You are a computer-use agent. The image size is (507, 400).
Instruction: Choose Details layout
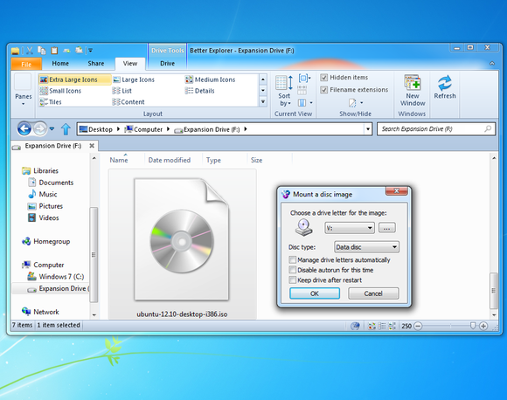[x=200, y=91]
